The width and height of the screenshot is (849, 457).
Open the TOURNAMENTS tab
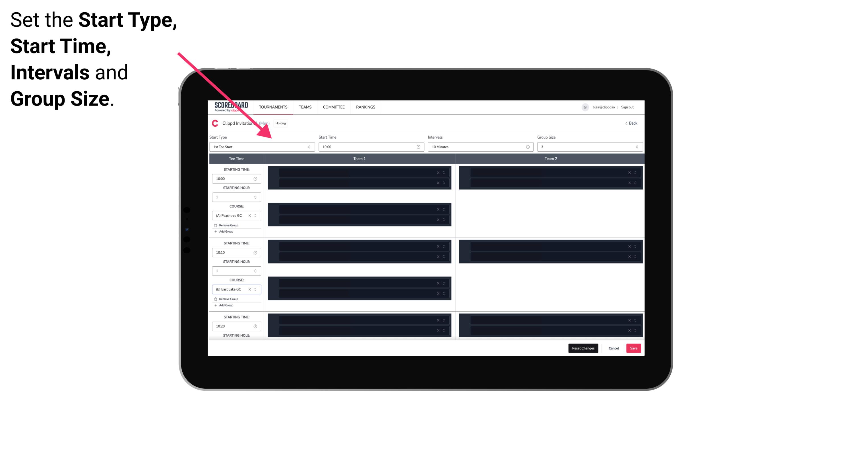click(x=273, y=107)
